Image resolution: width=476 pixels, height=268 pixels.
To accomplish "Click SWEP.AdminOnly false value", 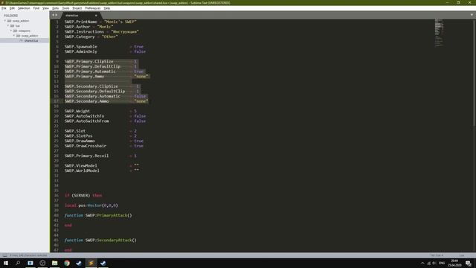I will pyautogui.click(x=140, y=51).
